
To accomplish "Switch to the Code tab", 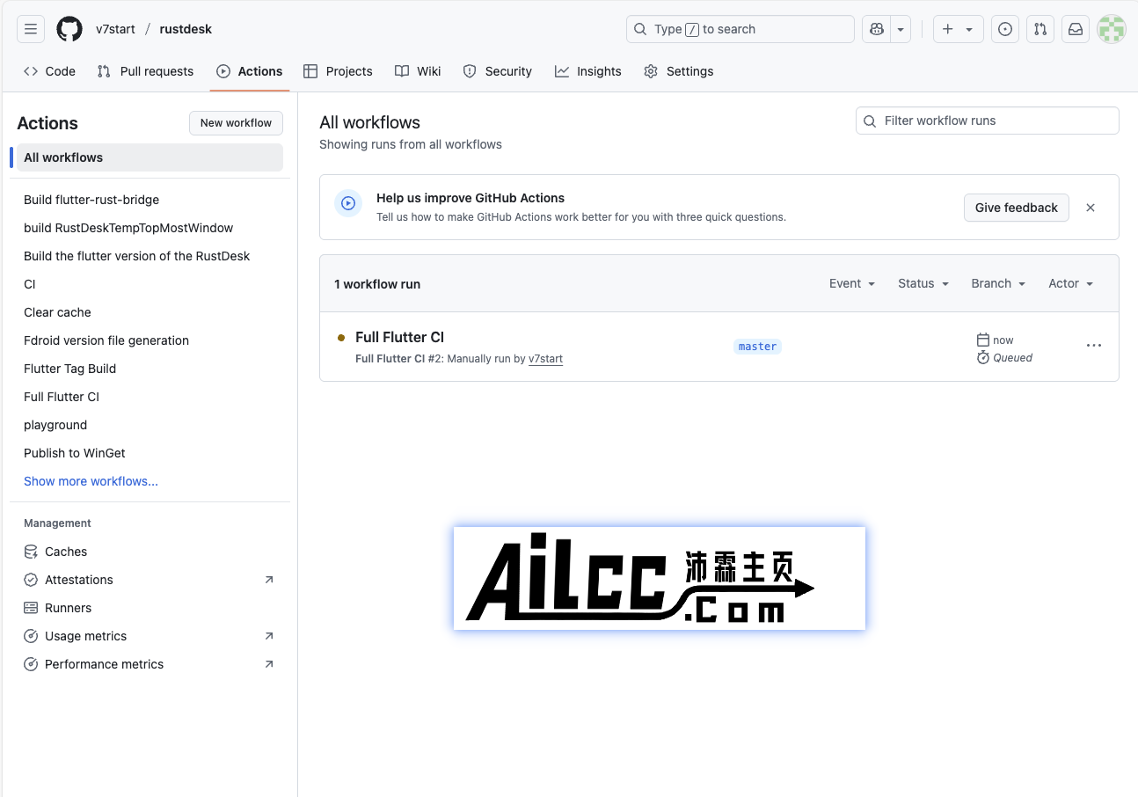I will (x=49, y=71).
